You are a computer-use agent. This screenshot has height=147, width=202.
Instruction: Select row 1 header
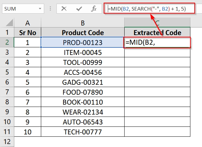point(7,32)
